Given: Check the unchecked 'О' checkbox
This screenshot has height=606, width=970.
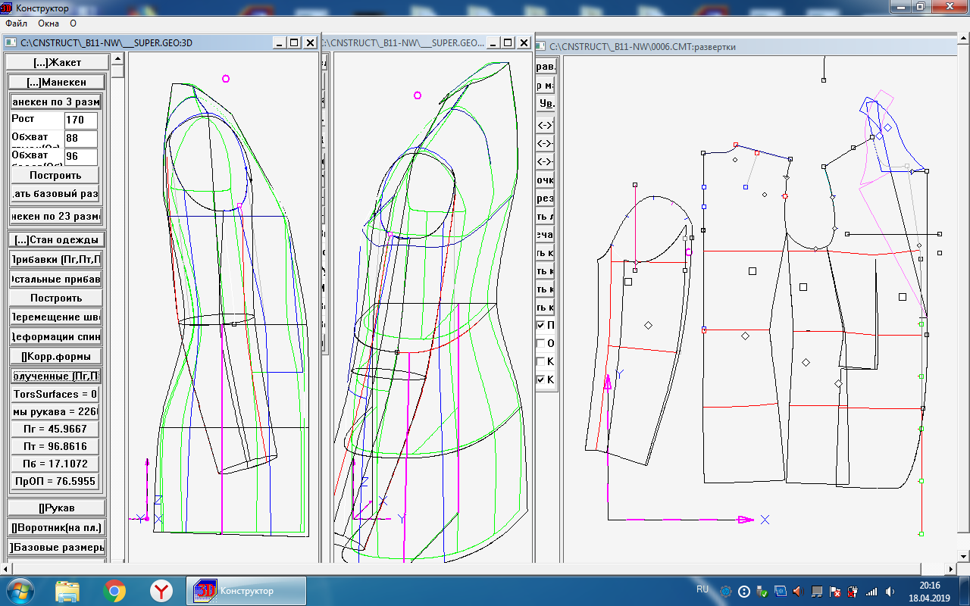Looking at the screenshot, I should click(541, 343).
